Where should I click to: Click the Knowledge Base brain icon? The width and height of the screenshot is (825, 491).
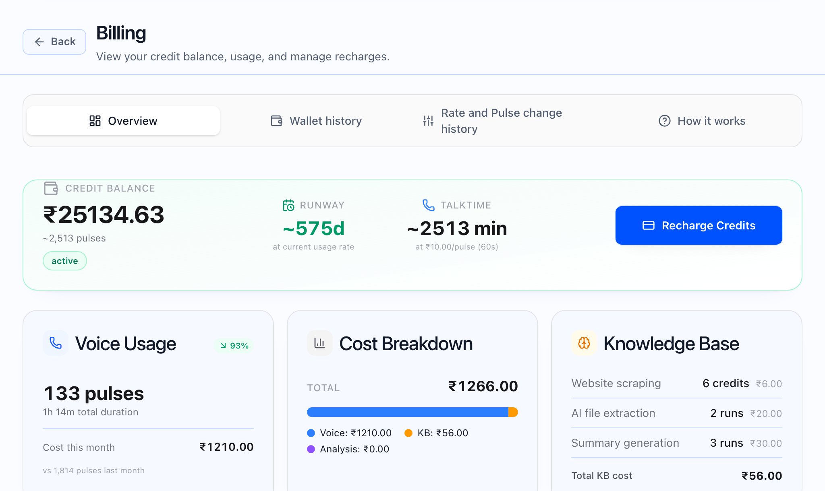click(584, 343)
